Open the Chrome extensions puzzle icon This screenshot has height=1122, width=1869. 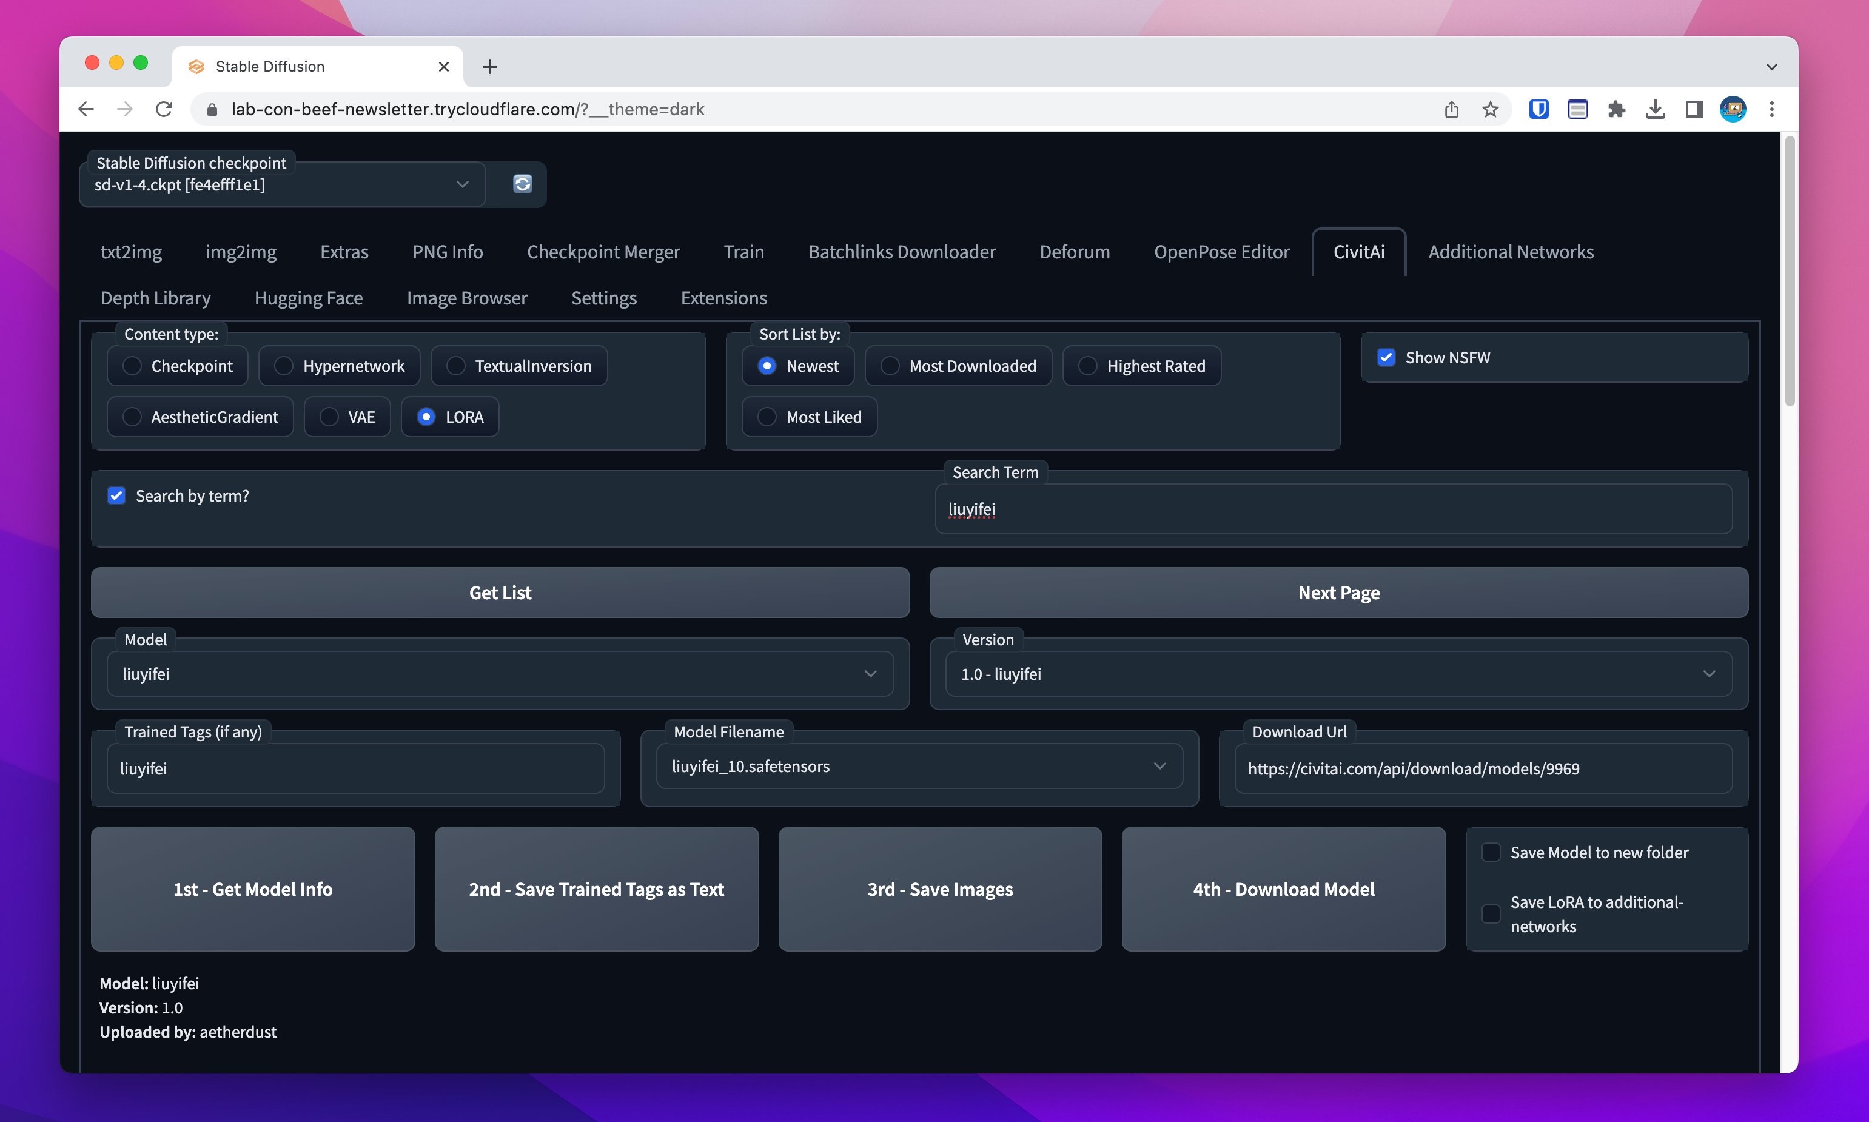point(1616,109)
